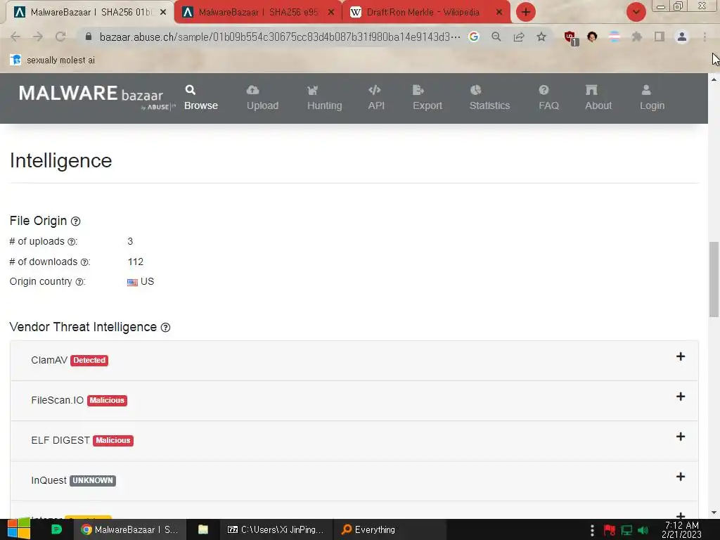
Task: Expand the FileScan.IO vendor row
Action: click(354, 400)
